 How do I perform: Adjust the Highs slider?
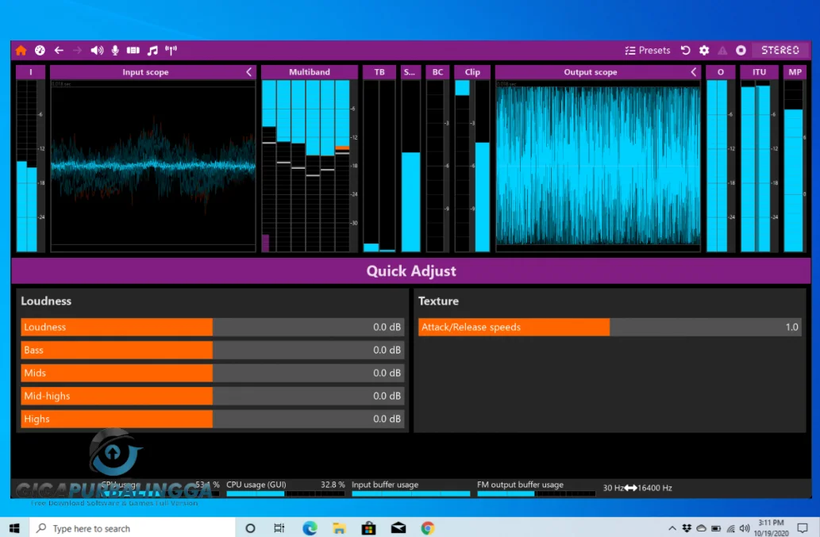tap(212, 419)
